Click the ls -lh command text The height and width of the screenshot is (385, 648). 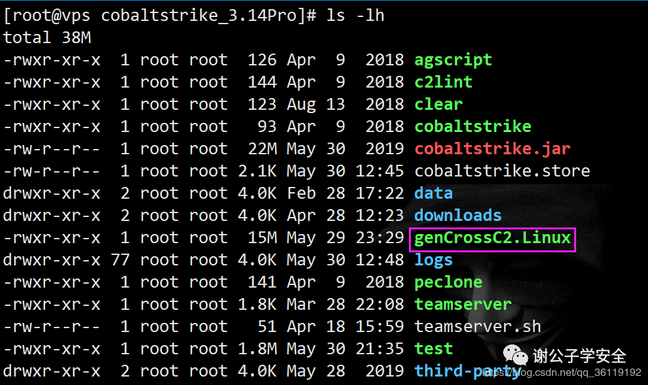[x=355, y=16]
